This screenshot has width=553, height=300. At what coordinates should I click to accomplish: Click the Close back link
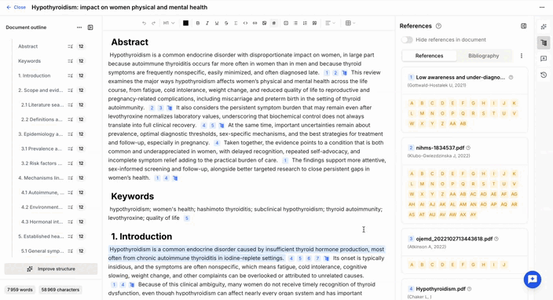click(16, 7)
